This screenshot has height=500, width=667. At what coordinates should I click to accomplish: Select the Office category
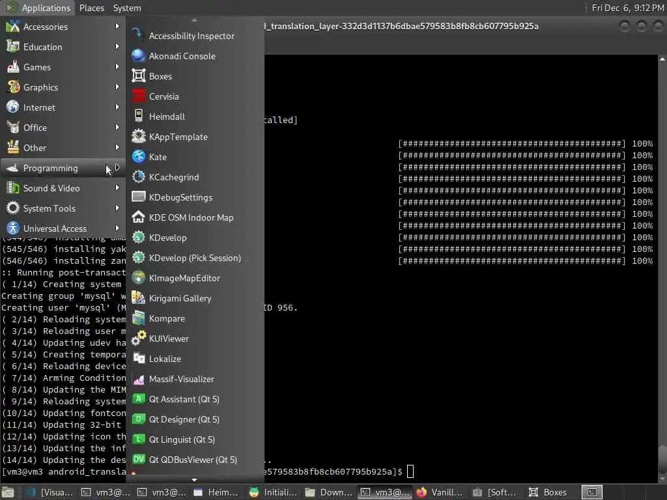(x=63, y=128)
